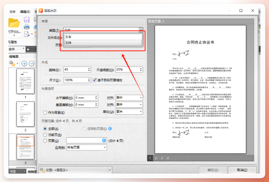This screenshot has width=269, height=182.
Task: Toggle 基于目标页面缩放 checkbox
Action: pyautogui.click(x=94, y=80)
